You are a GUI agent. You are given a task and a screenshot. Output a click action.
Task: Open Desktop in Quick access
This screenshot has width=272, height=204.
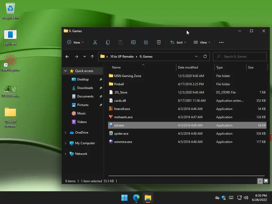pyautogui.click(x=83, y=79)
